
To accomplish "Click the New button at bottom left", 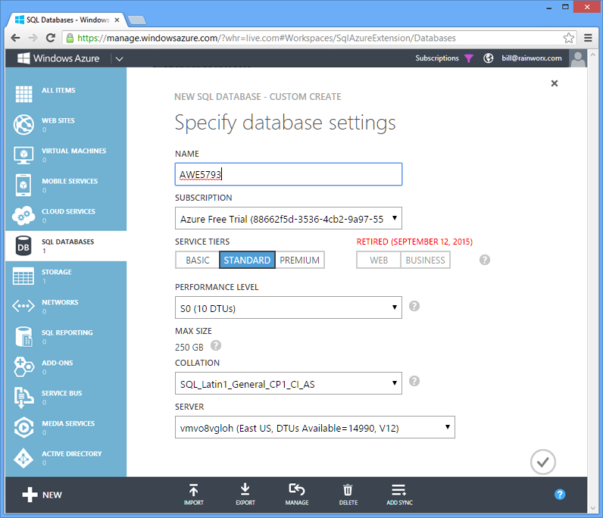I will [x=42, y=495].
